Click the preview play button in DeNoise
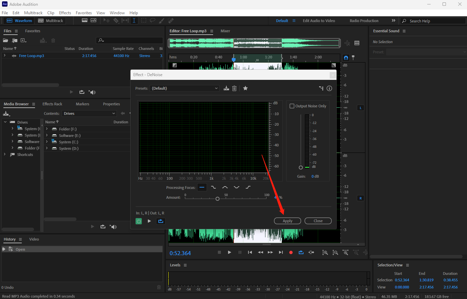Image resolution: width=467 pixels, height=299 pixels. (149, 221)
